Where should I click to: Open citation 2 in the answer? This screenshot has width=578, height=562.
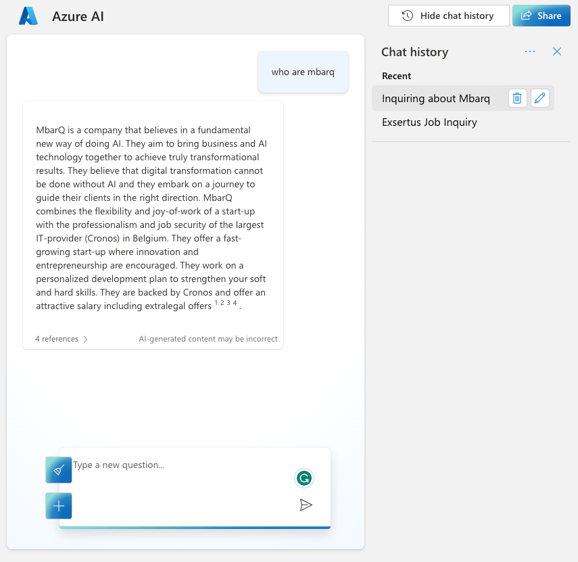pos(222,303)
